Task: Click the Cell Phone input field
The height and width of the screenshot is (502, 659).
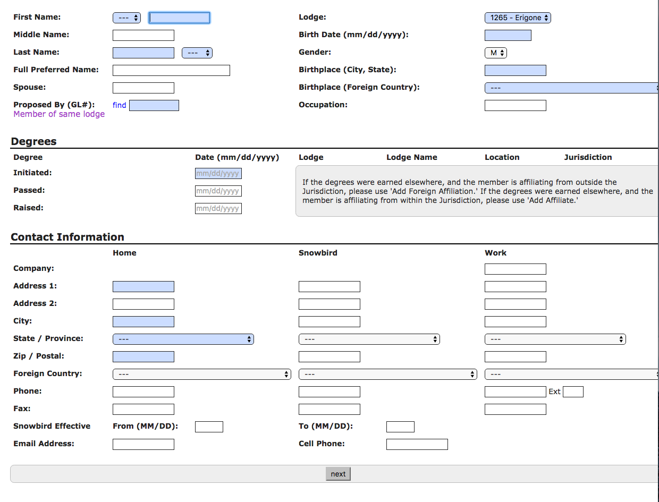Action: pos(417,444)
